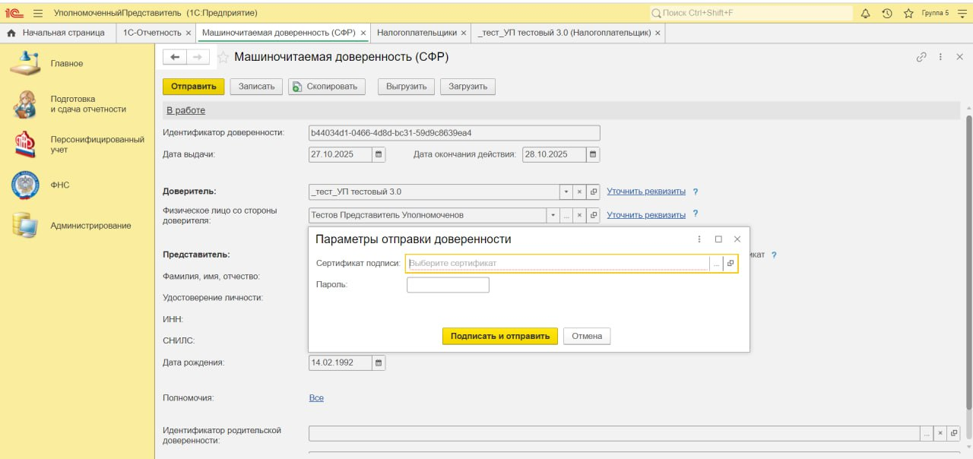Open calendar for Дата рождения

(379, 362)
